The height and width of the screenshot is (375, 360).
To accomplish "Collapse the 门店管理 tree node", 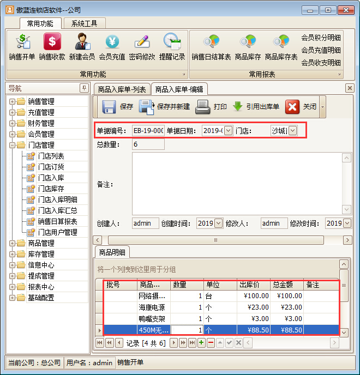I will pos(13,145).
